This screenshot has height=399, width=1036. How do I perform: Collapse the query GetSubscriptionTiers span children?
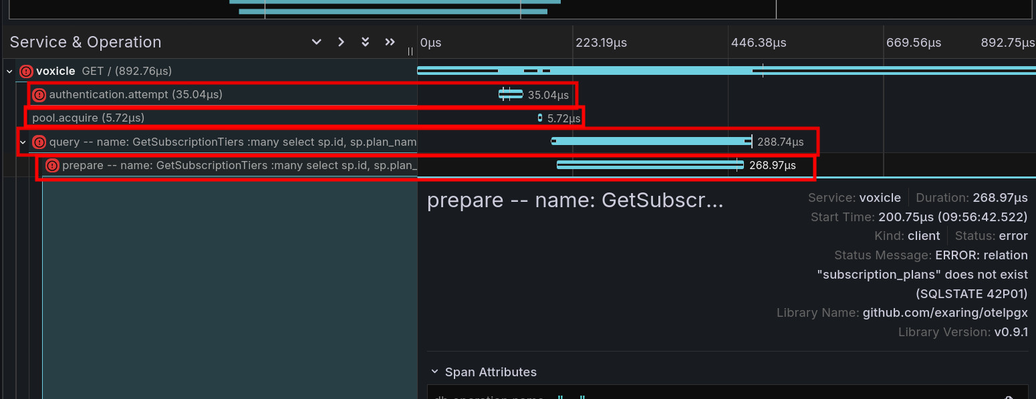[23, 142]
